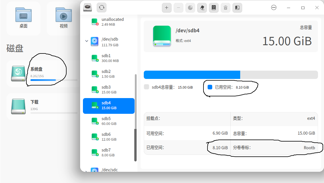Viewport: 324px width, 183px height.
Task: Click the 8.10 GiB used space table value
Action: pyautogui.click(x=220, y=148)
